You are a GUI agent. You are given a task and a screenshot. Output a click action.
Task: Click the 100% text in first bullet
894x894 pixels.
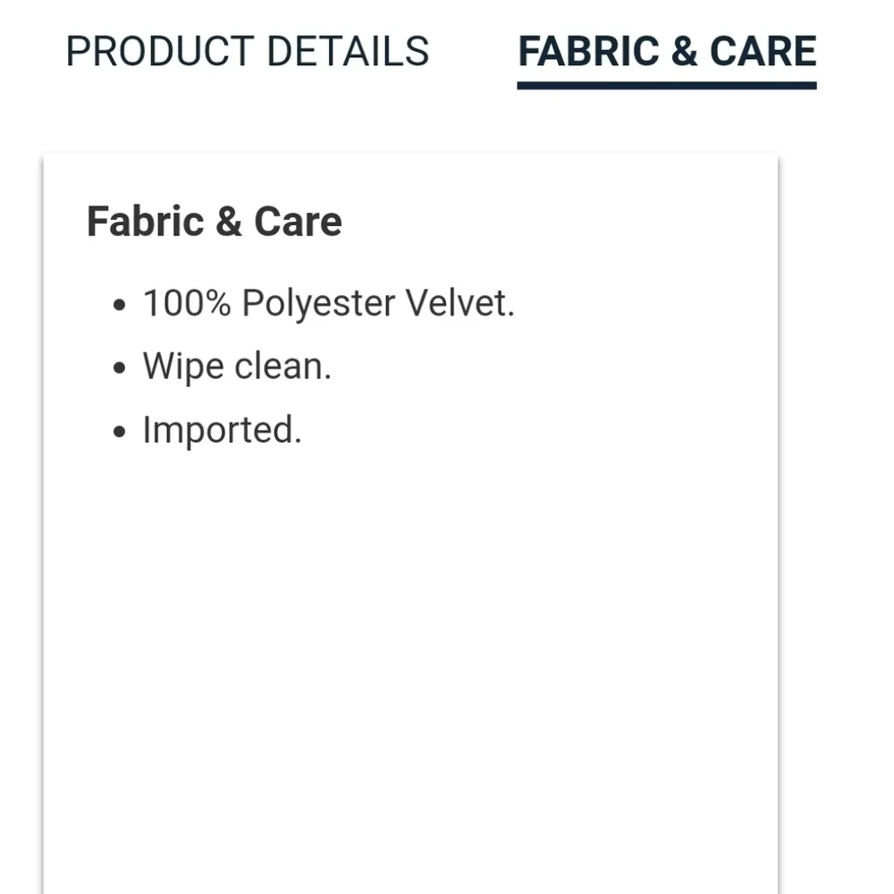pyautogui.click(x=187, y=303)
